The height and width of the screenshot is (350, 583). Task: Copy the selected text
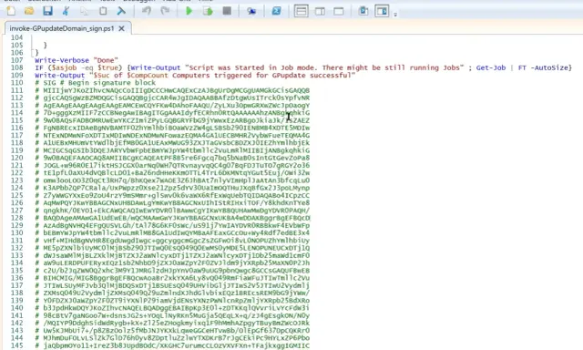85,11
